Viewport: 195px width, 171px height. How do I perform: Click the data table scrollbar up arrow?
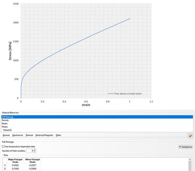tap(190, 159)
